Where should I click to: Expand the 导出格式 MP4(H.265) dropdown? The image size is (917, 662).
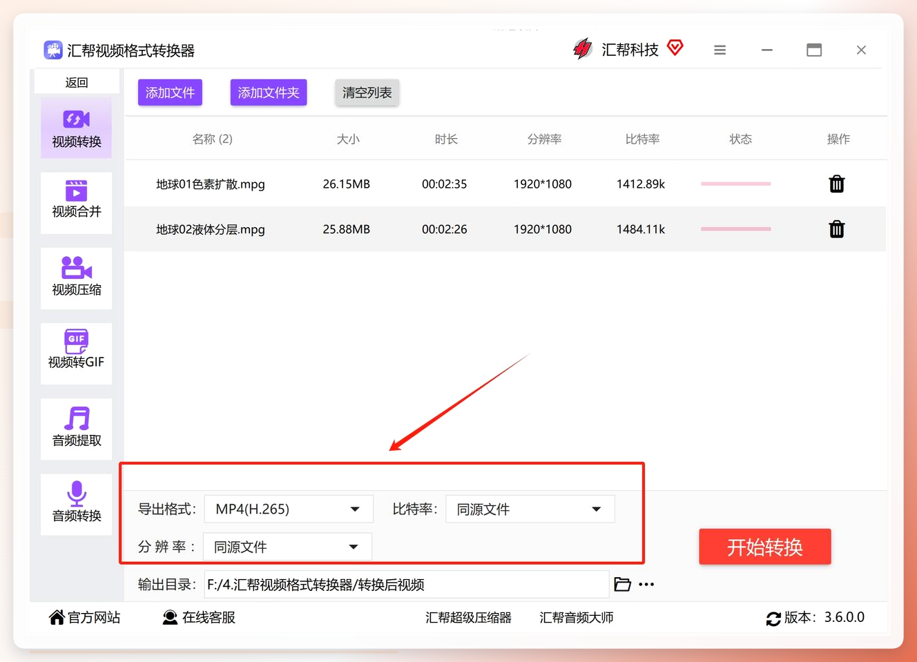[x=289, y=509]
